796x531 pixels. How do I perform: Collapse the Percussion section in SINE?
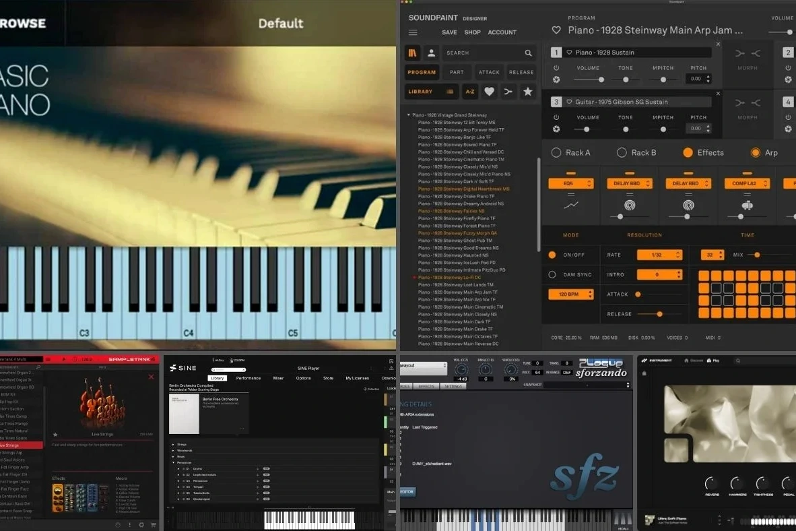coord(173,462)
